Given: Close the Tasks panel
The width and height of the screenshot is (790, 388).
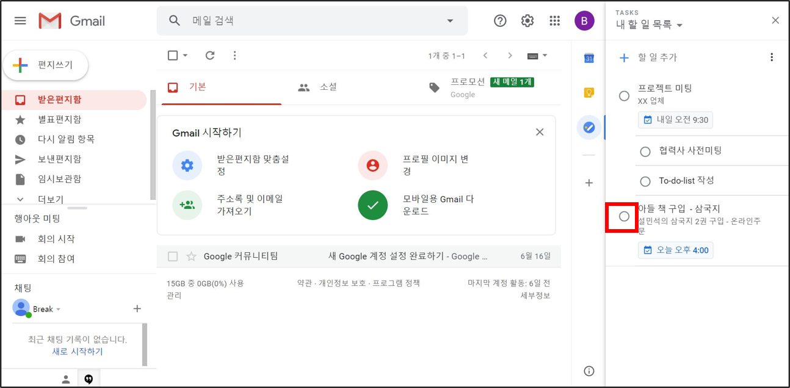Looking at the screenshot, I should click(x=775, y=20).
